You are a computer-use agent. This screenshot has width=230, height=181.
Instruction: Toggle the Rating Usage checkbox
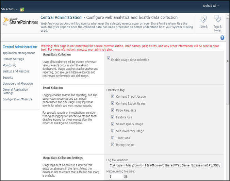coord(113,144)
